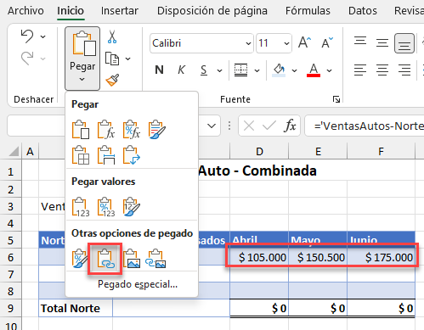Viewport: 424px width, 330px height.
Task: Apply the red Font Color A
Action: 314,70
